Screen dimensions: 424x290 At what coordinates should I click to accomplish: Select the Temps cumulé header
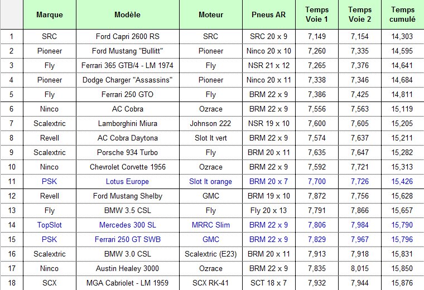403,14
